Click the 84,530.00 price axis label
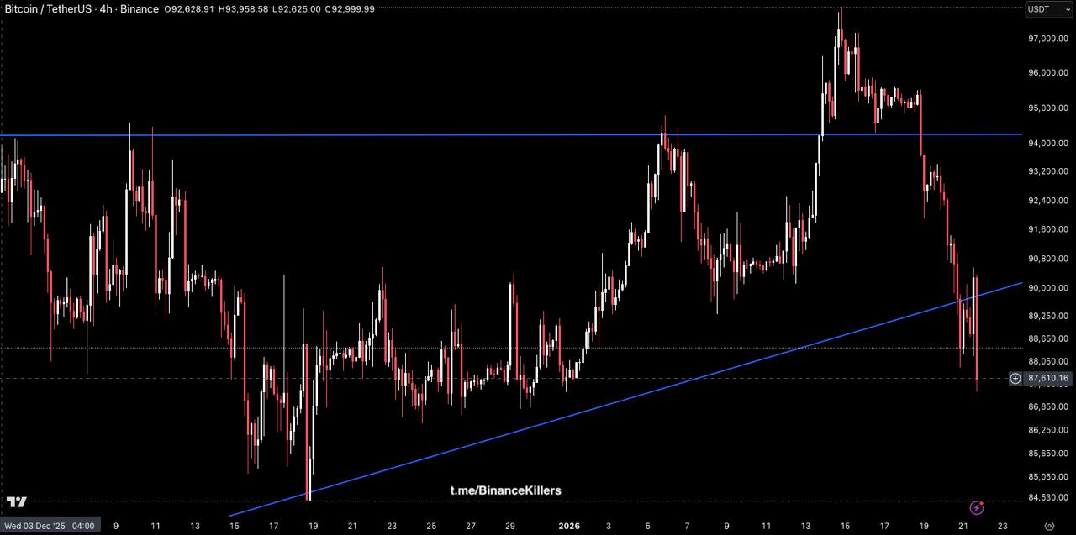Viewport: 1076px width, 535px height. (x=1047, y=497)
